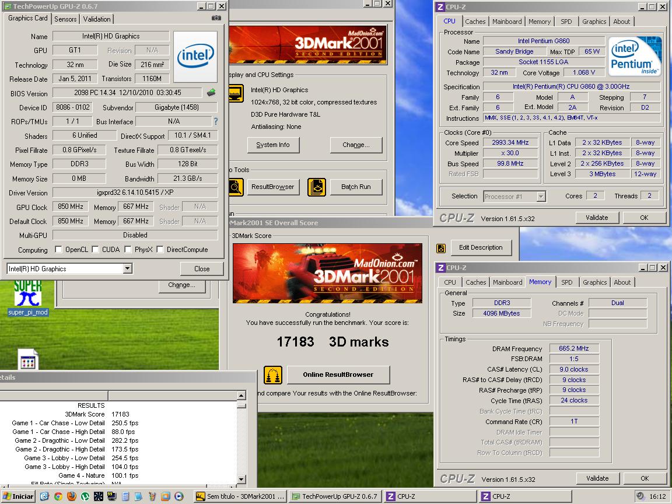Viewport: 672px width, 504px height.
Task: Click OK in the bottom CPU-Z window
Action: pos(645,478)
